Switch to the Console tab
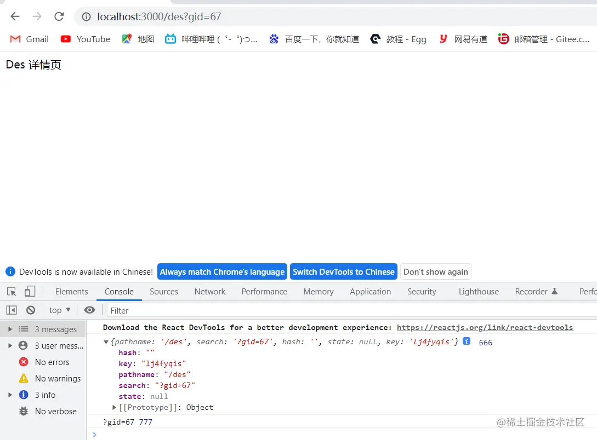Screen dimensions: 597x440 pos(119,292)
